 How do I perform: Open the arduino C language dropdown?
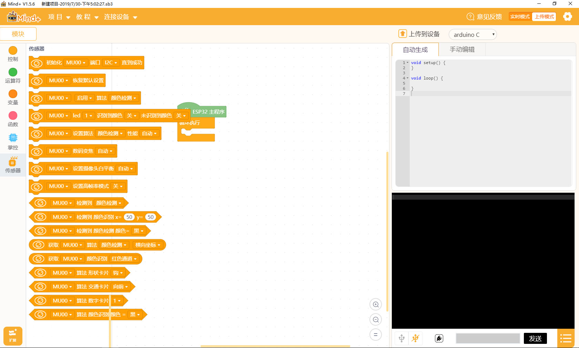(x=473, y=34)
